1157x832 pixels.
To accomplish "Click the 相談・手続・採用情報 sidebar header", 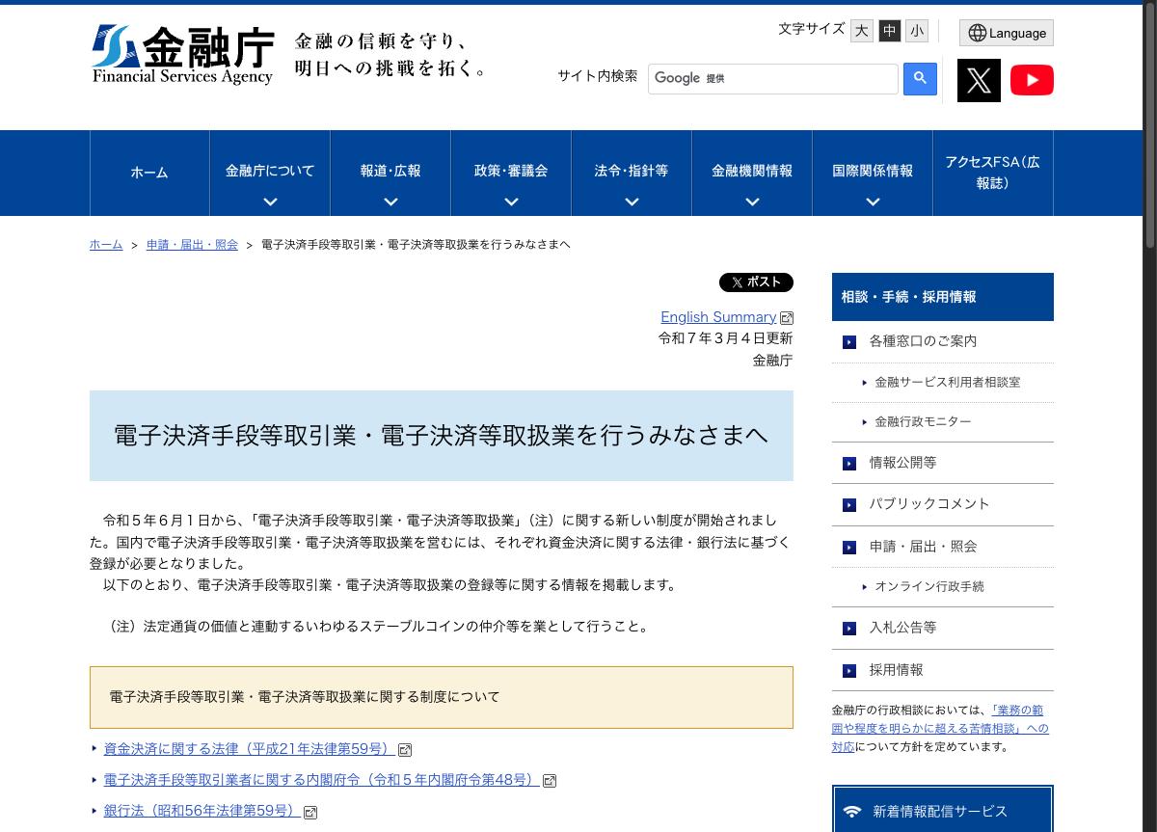I will click(x=942, y=297).
